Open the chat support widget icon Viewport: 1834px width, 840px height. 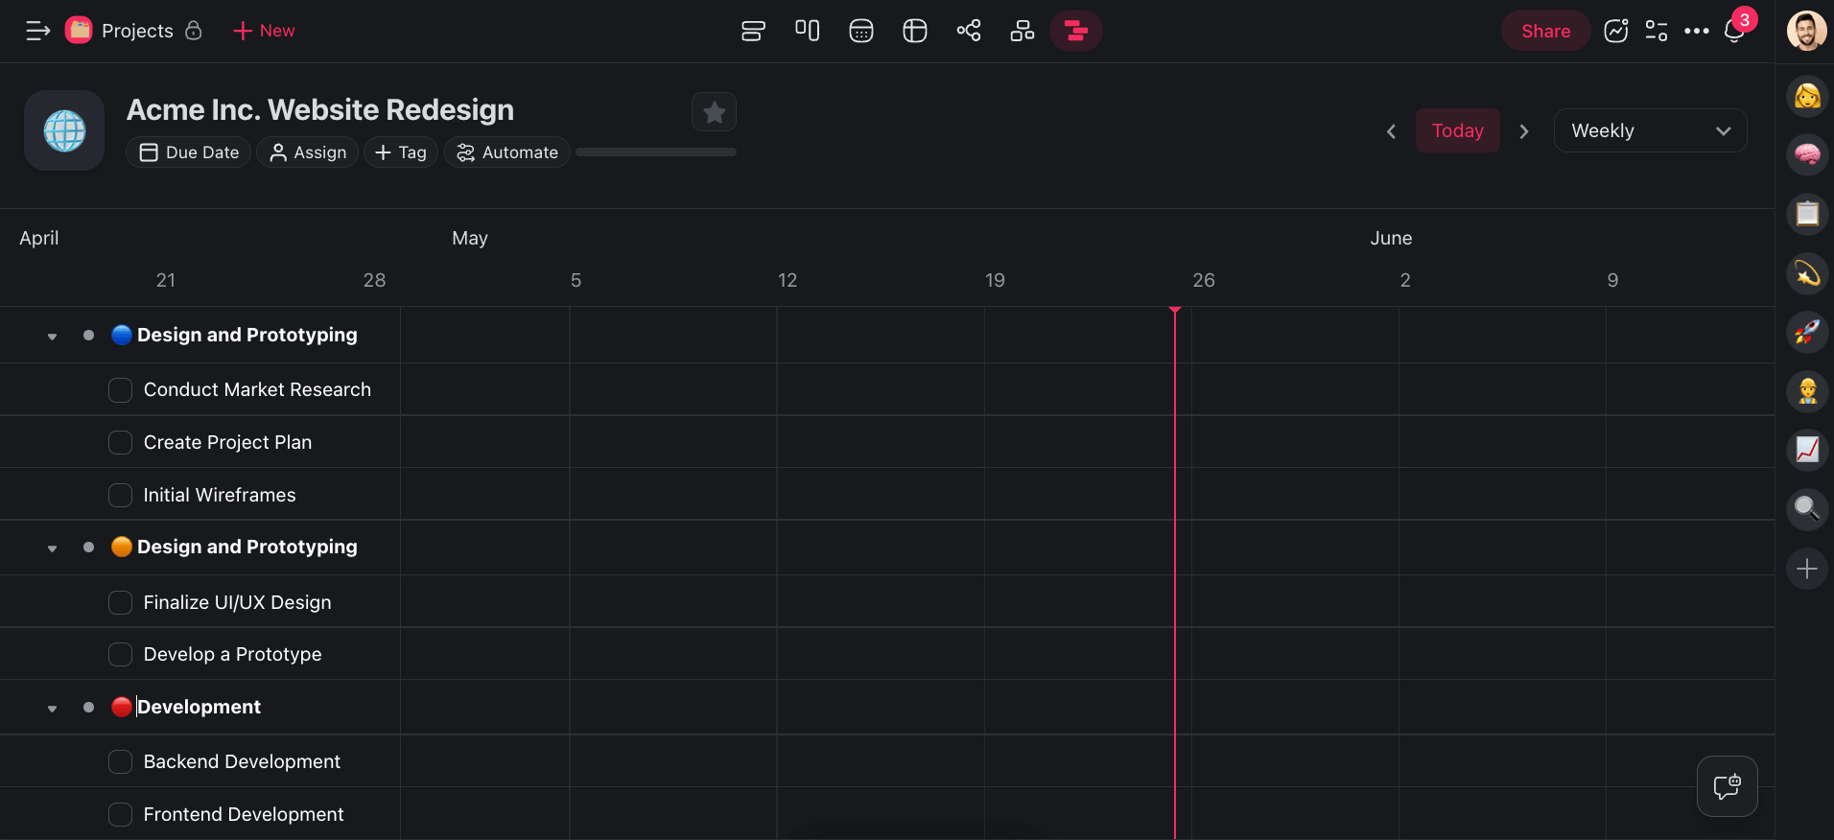pos(1727,786)
